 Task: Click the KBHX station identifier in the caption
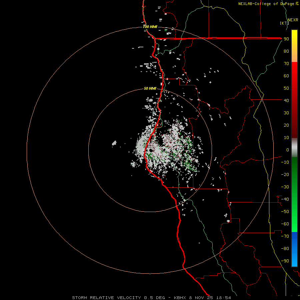(180, 298)
